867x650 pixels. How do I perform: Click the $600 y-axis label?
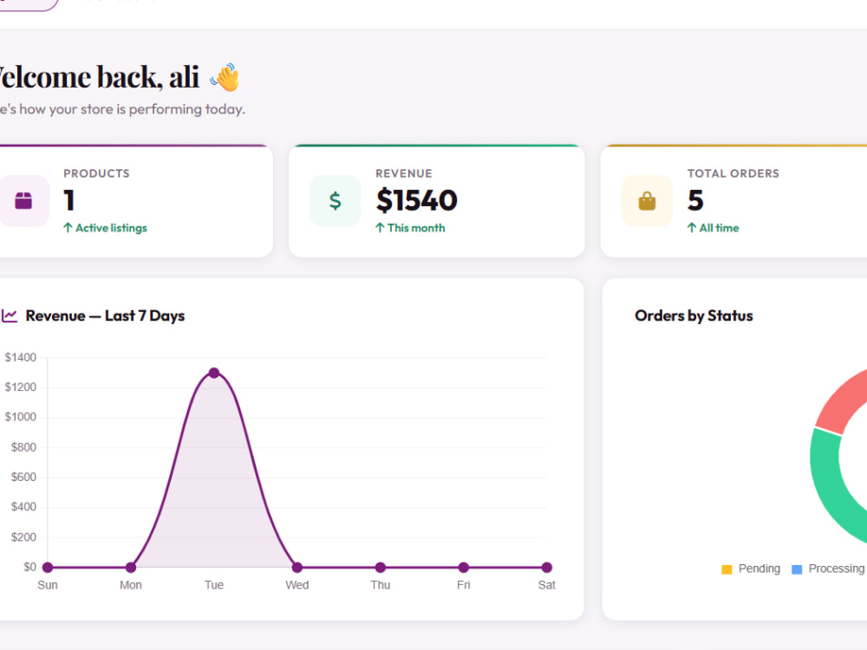coord(23,477)
